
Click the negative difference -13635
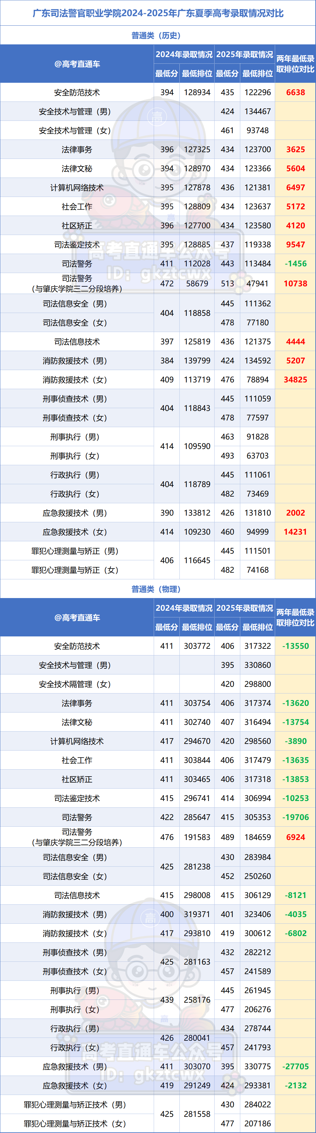coord(295,760)
